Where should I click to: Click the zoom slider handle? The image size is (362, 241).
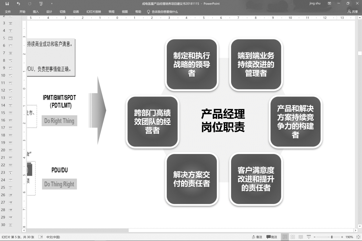332,237
